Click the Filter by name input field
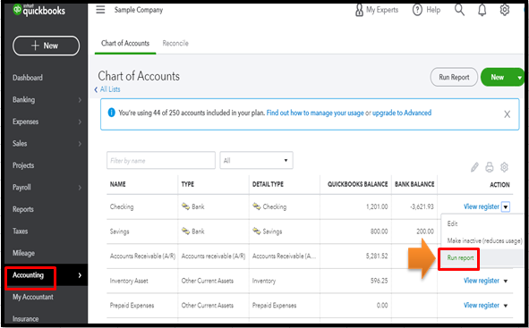Image resolution: width=529 pixels, height=328 pixels. point(161,160)
